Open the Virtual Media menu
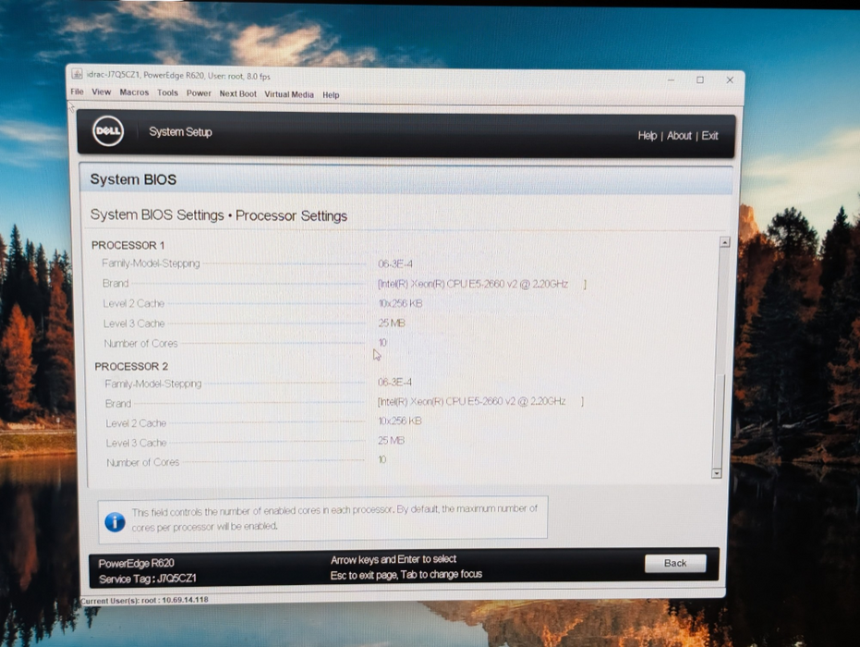This screenshot has height=647, width=860. coord(289,94)
